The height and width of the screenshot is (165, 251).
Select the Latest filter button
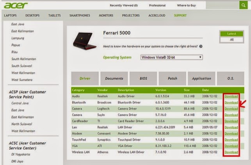[231, 34]
